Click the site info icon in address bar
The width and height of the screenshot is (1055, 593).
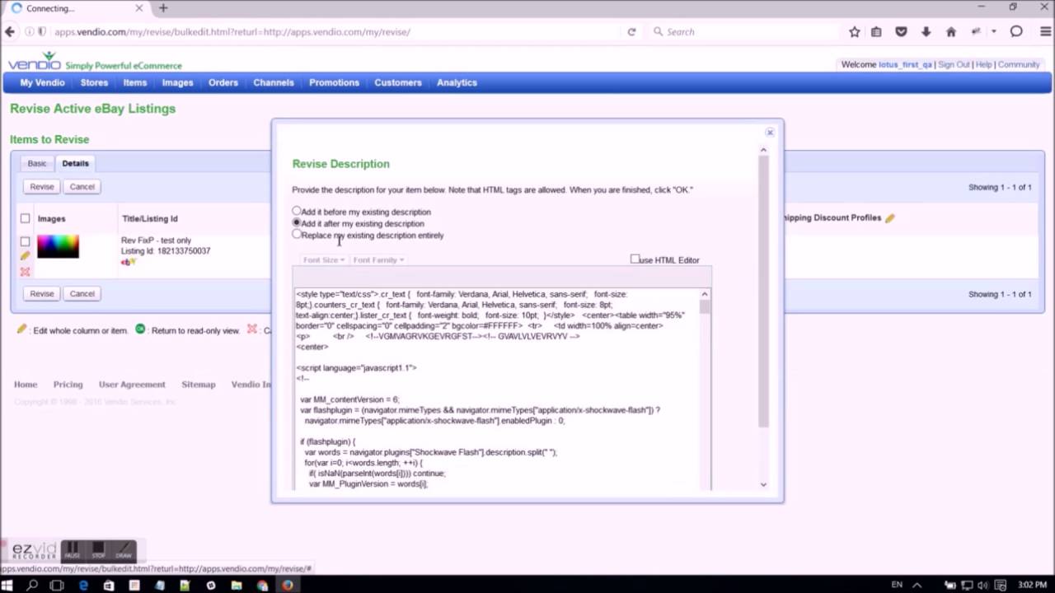(x=29, y=31)
